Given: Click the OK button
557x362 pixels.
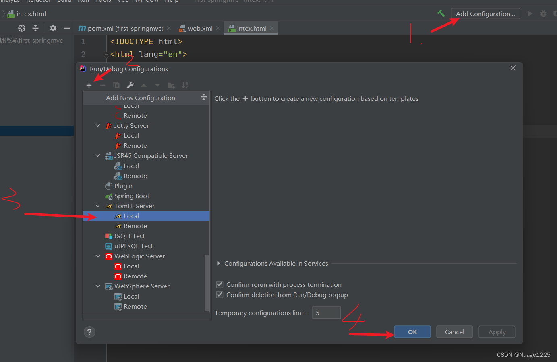Looking at the screenshot, I should coord(412,332).
